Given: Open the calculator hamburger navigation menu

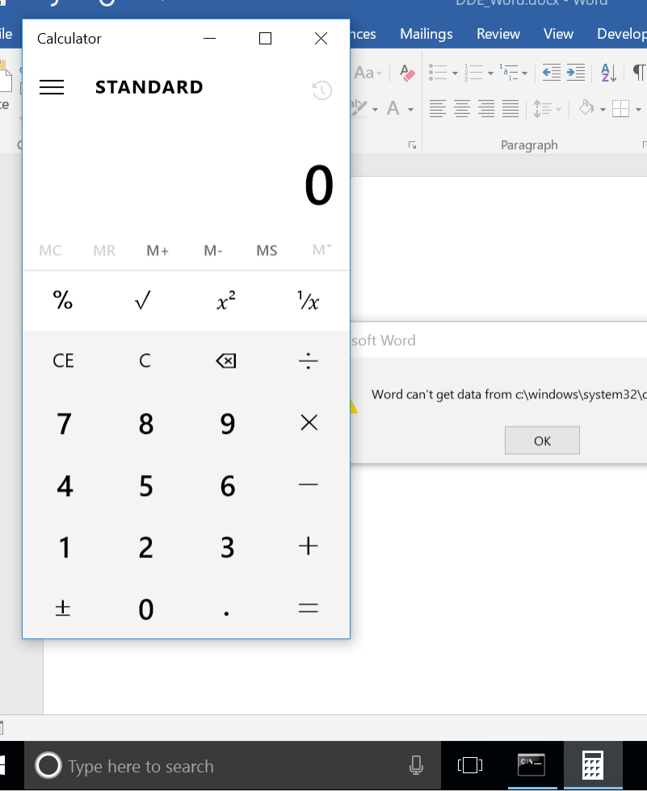Looking at the screenshot, I should (52, 87).
